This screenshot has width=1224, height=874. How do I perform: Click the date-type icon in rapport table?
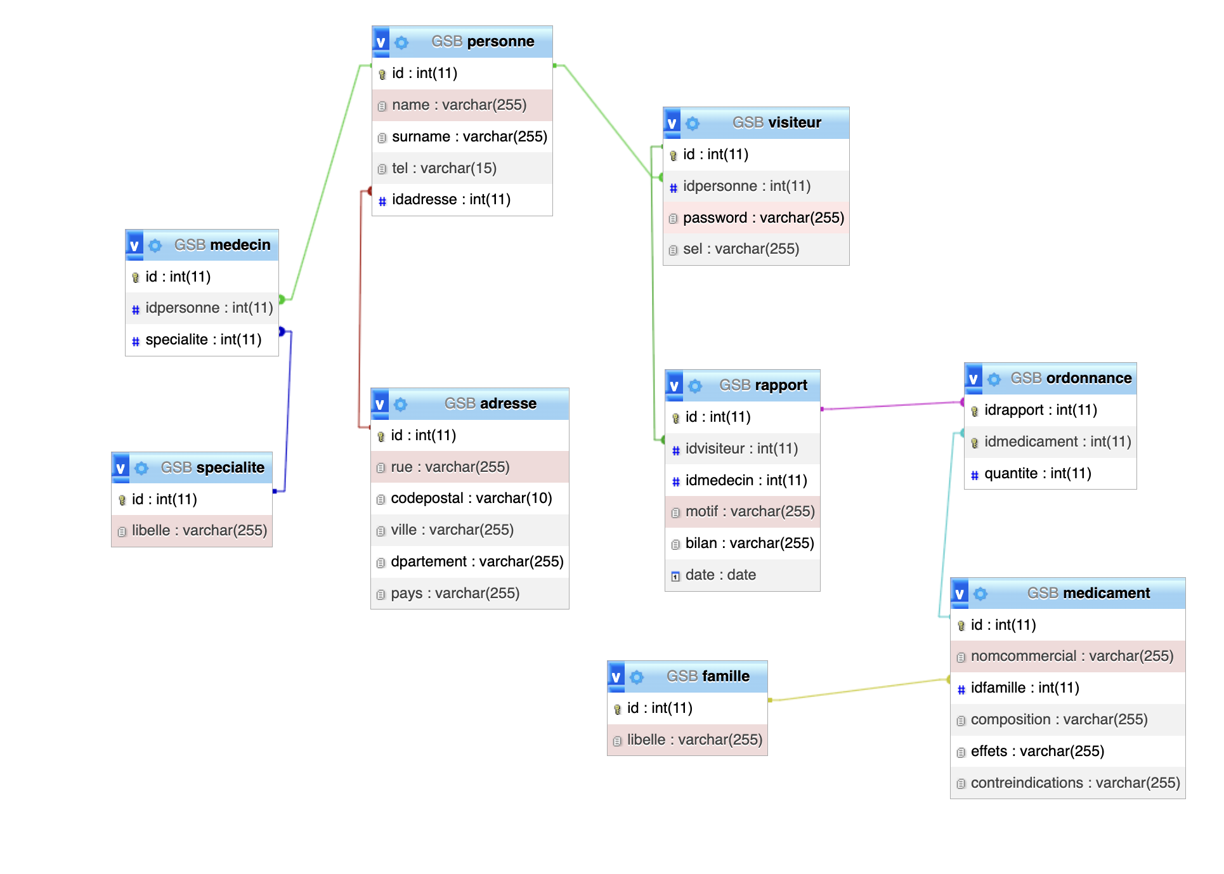pos(675,576)
